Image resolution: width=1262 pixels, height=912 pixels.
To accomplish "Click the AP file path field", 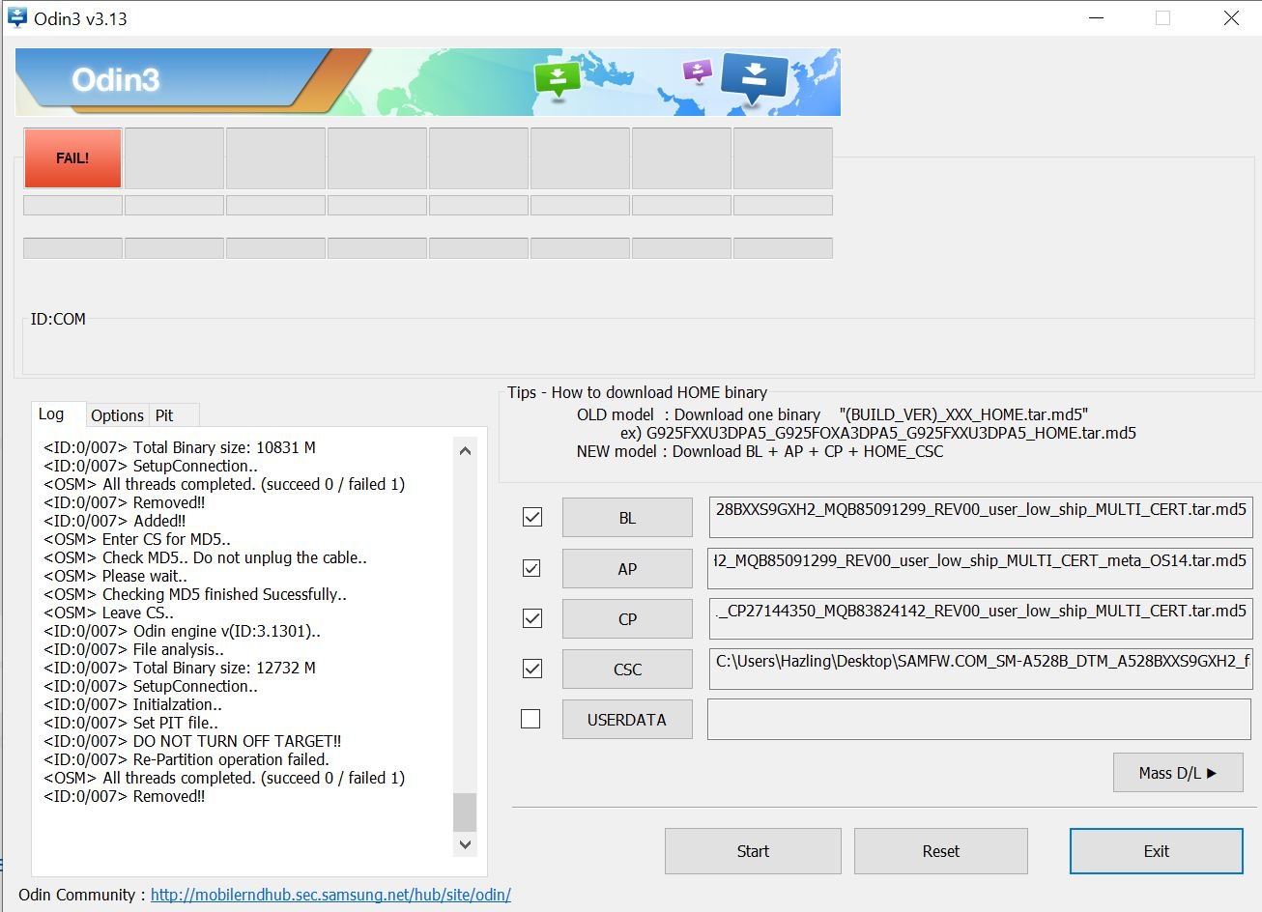I will [x=980, y=569].
